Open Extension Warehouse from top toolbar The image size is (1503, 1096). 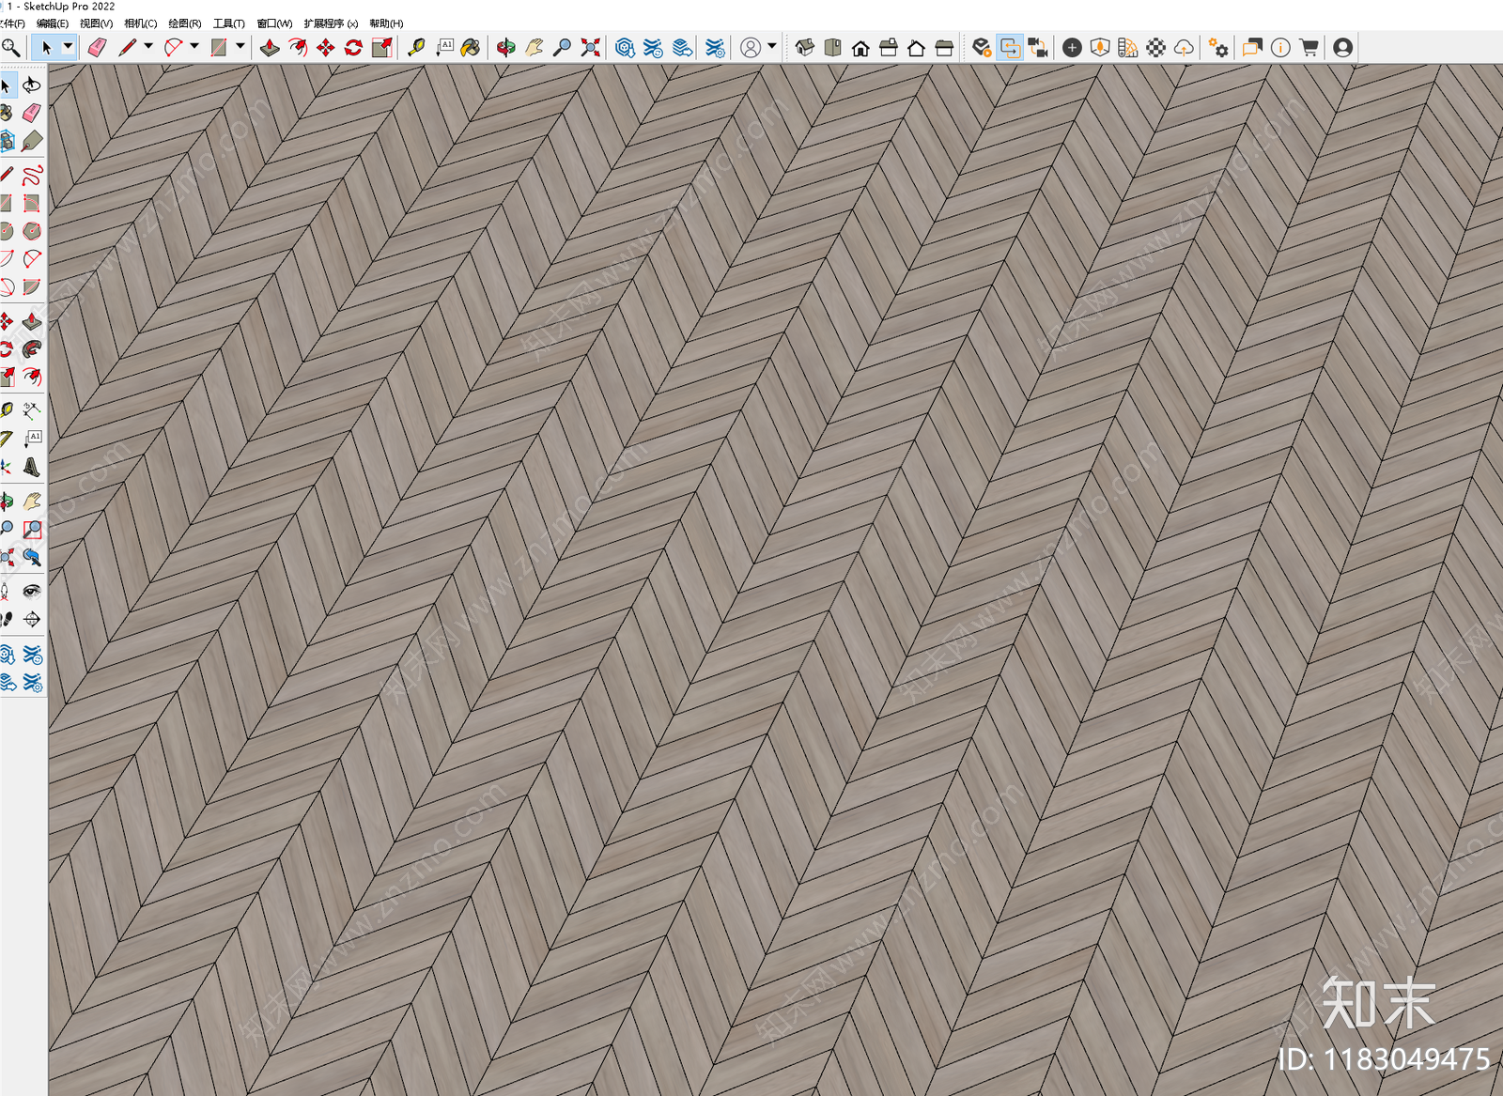click(x=653, y=47)
